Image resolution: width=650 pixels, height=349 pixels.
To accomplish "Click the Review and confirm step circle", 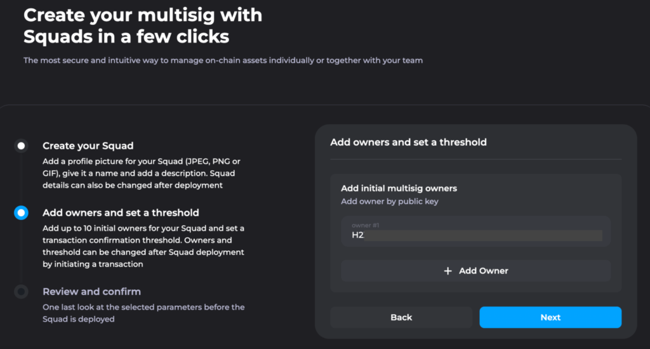I will 21,292.
